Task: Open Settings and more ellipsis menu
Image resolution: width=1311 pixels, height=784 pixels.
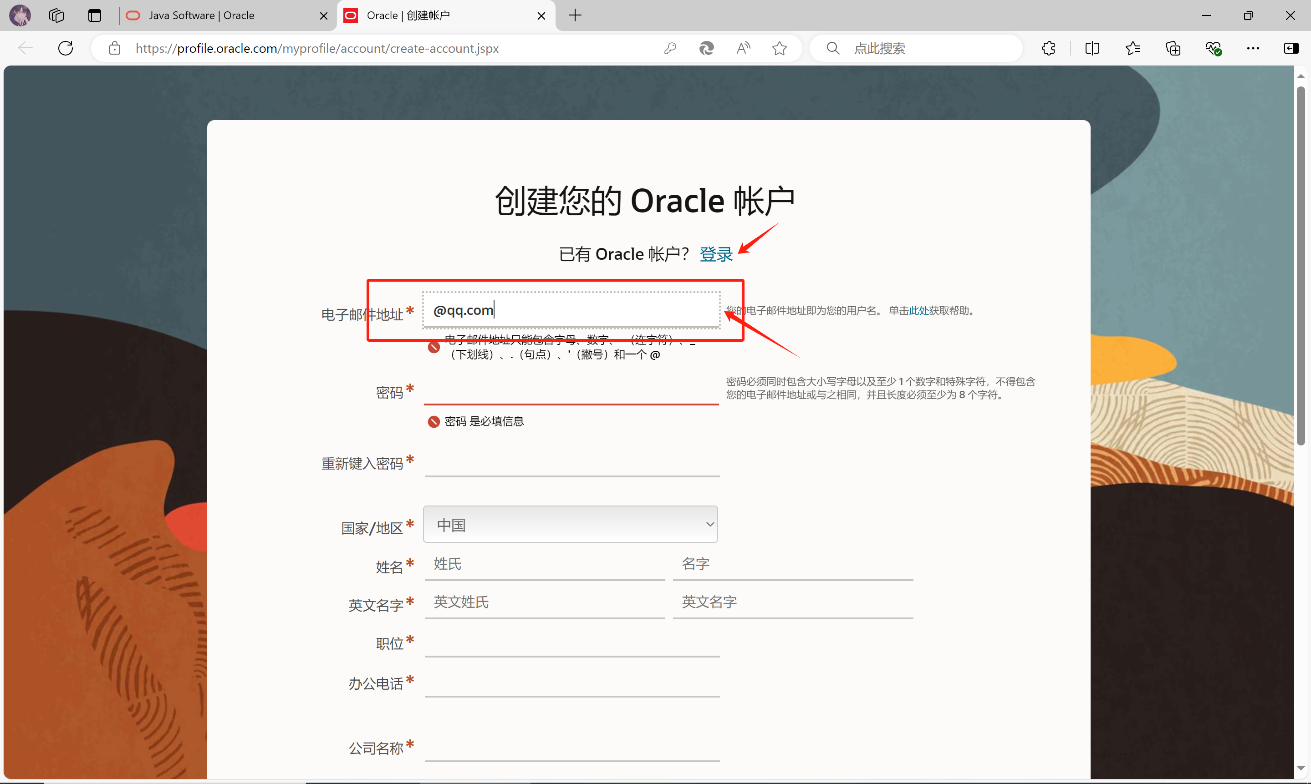Action: tap(1253, 48)
